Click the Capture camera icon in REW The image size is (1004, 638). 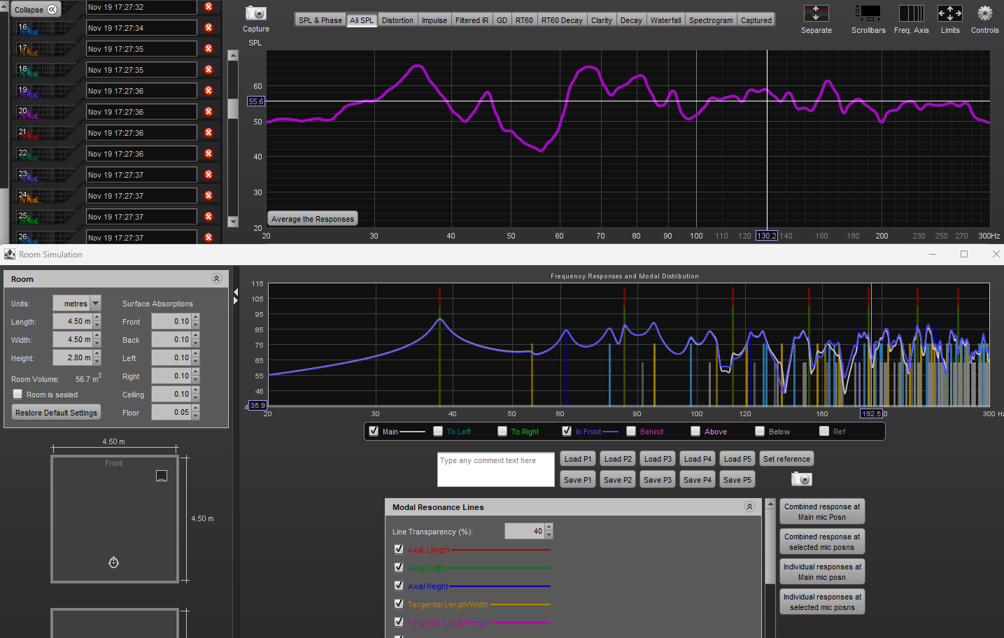[x=255, y=13]
